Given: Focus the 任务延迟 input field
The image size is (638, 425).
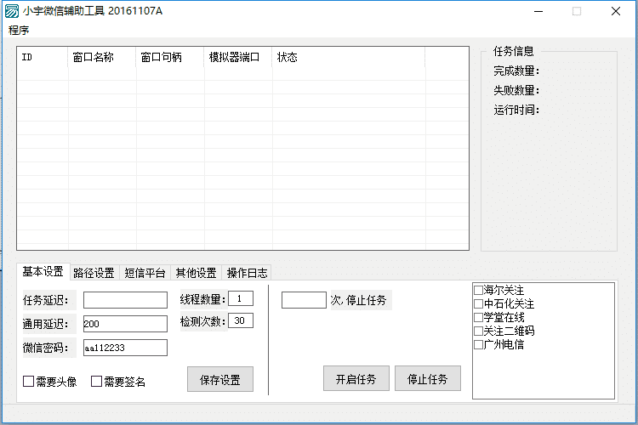Looking at the screenshot, I should pyautogui.click(x=125, y=300).
